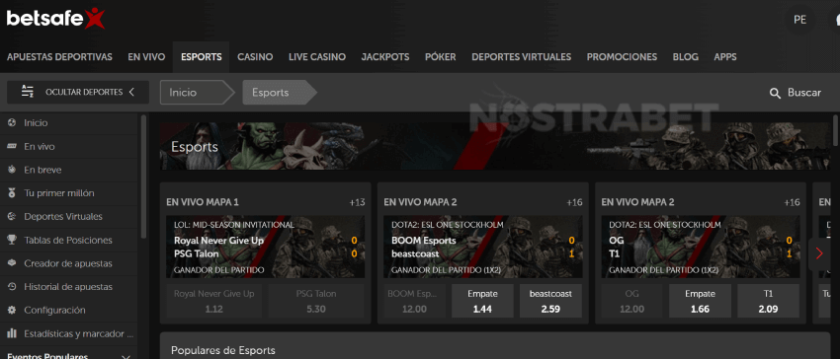Expand +16 markets for OG vs T1
Screen dimensions: 840x359
click(792, 202)
